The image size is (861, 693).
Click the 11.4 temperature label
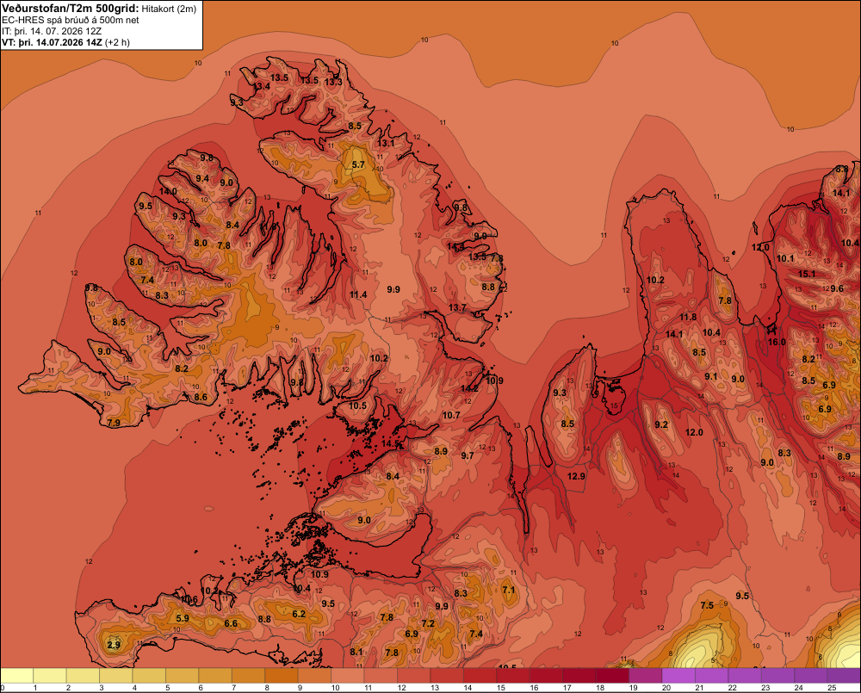[358, 295]
